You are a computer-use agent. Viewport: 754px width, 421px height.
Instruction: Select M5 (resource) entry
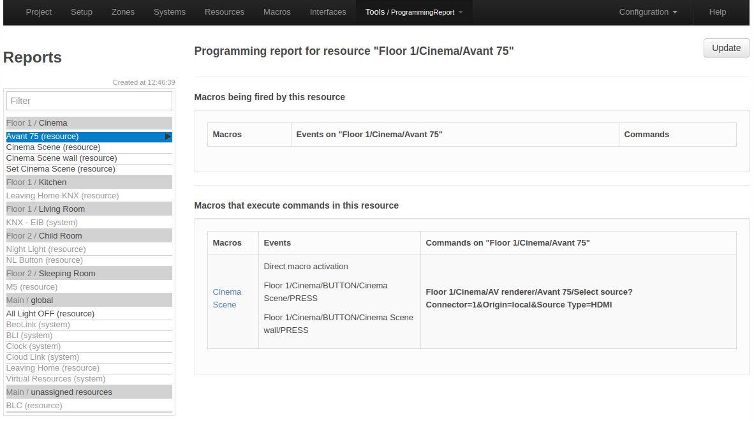click(x=89, y=287)
